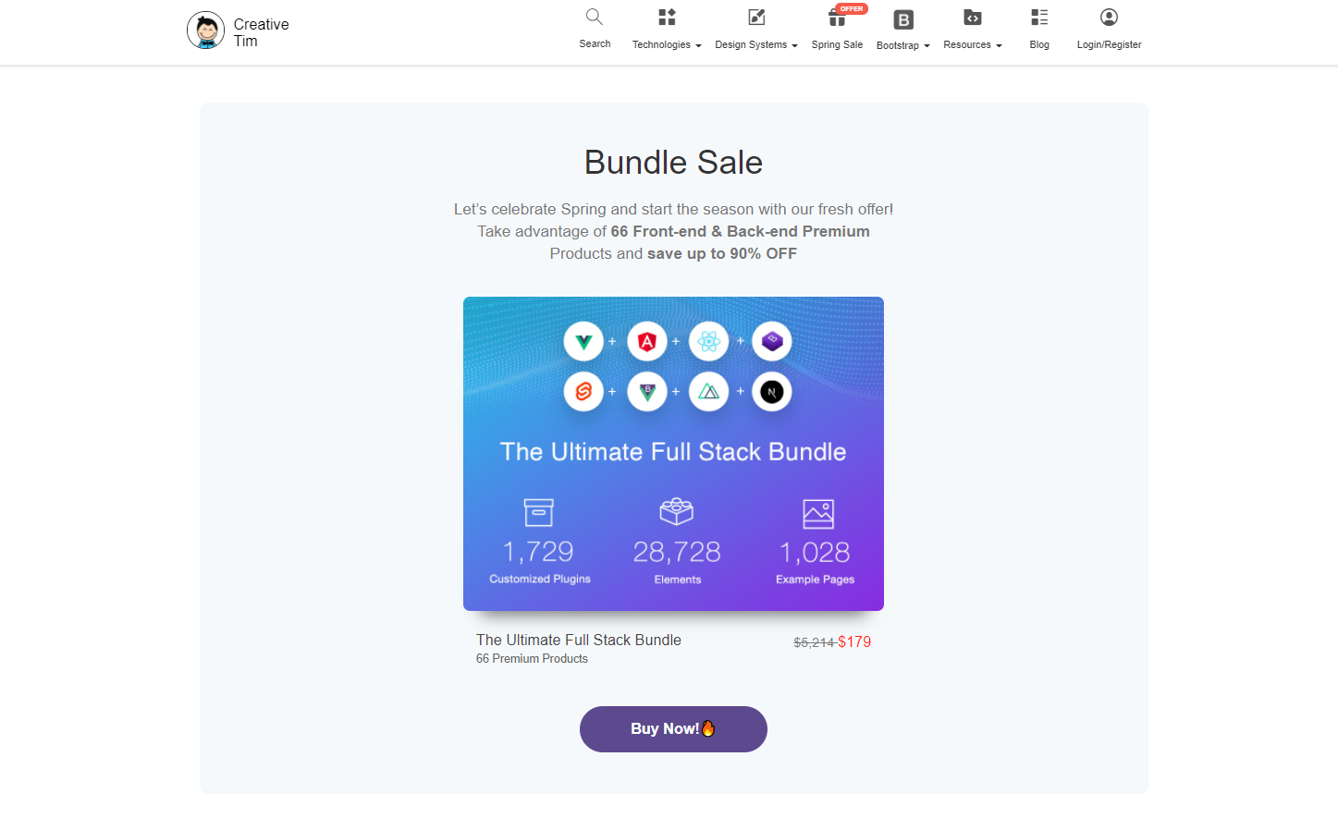Image resolution: width=1338 pixels, height=818 pixels.
Task: Click the Search magnifier icon
Action: pyautogui.click(x=595, y=17)
